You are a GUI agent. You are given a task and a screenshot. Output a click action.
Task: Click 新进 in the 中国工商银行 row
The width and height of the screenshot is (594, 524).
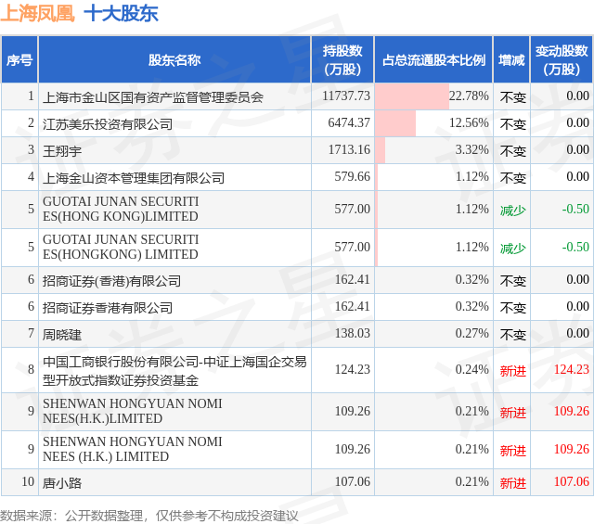click(513, 371)
